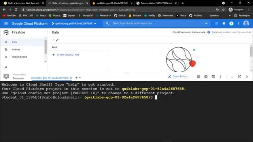Open a new browser tab
This screenshot has width=253, height=142.
pos(183,3)
